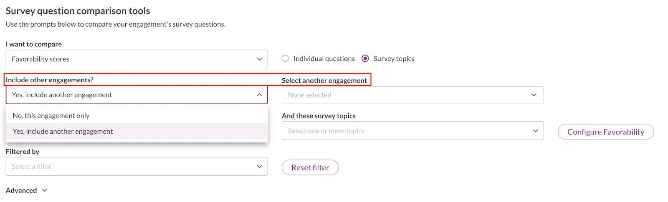Open the Favorability scores dropdown
Image resolution: width=668 pixels, height=202 pixels.
(137, 59)
